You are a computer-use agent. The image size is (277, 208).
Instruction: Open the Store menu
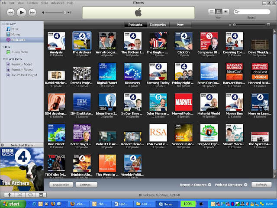pos(44,3)
